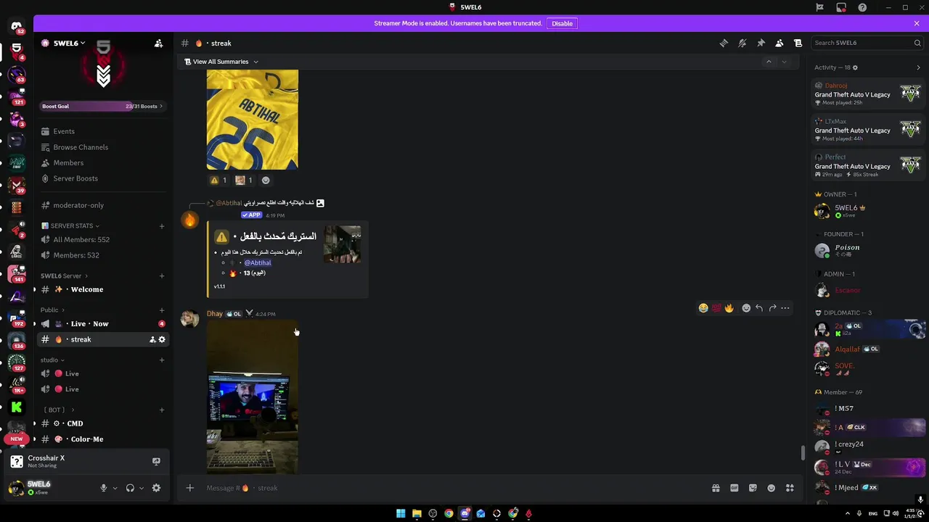Image resolution: width=929 pixels, height=522 pixels.
Task: Open the emoji picker in message bar
Action: 772,488
